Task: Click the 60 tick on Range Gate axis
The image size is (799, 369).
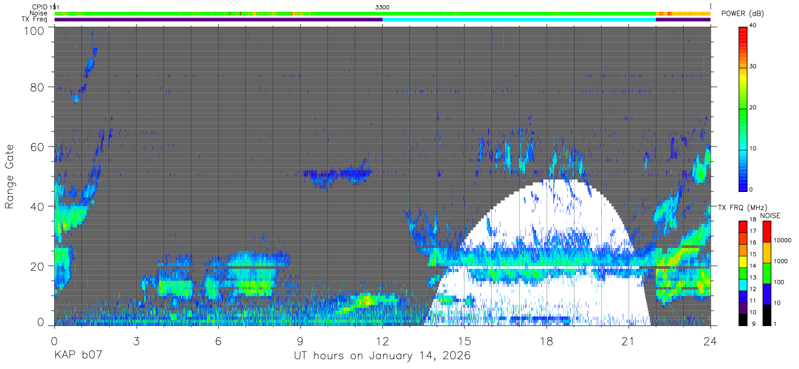Action: [38, 146]
